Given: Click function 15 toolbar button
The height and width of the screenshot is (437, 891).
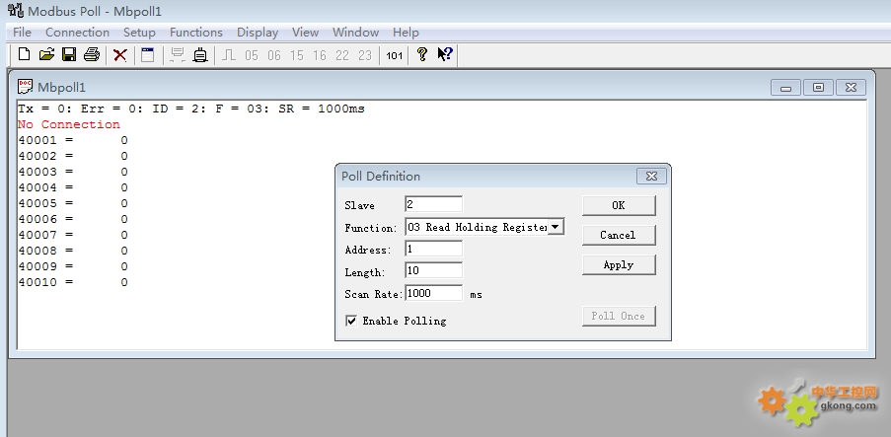Looking at the screenshot, I should point(297,55).
